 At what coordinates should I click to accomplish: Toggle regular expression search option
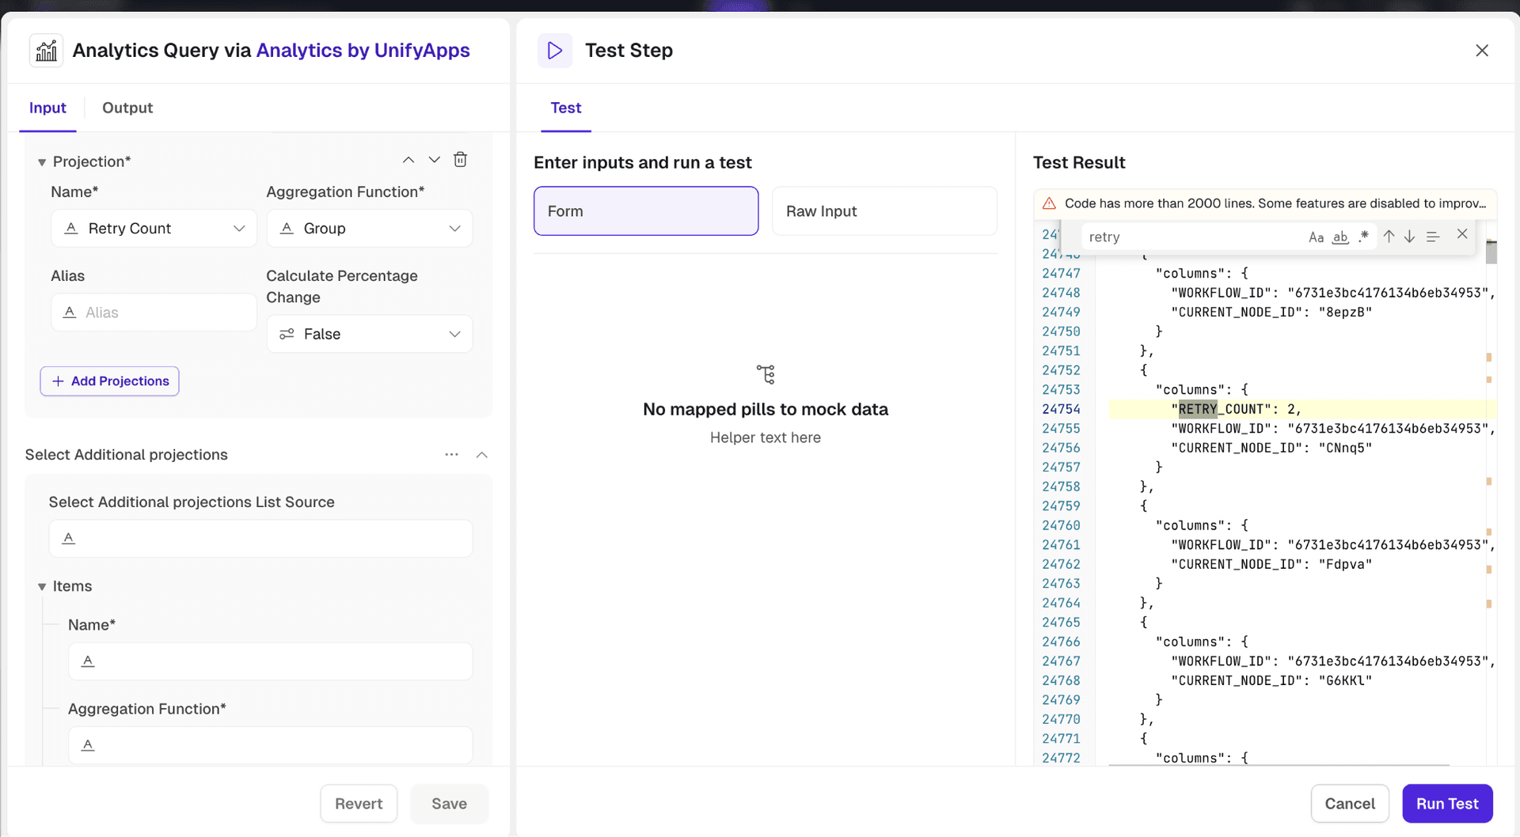tap(1363, 237)
